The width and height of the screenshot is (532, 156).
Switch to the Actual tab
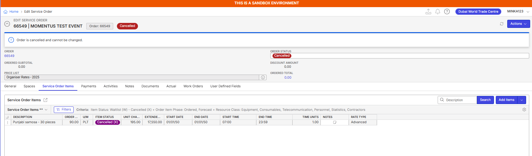171,86
